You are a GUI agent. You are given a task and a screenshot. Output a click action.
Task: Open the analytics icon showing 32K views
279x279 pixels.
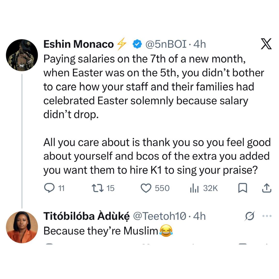pos(194,188)
